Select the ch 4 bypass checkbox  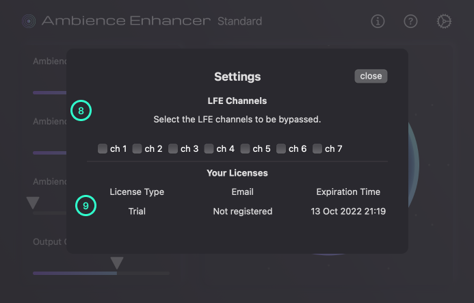click(209, 148)
